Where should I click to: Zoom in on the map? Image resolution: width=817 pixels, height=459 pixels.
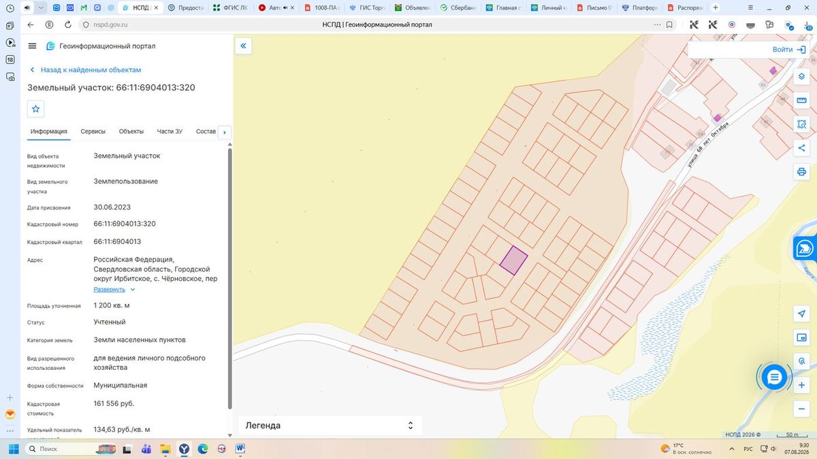pyautogui.click(x=801, y=385)
